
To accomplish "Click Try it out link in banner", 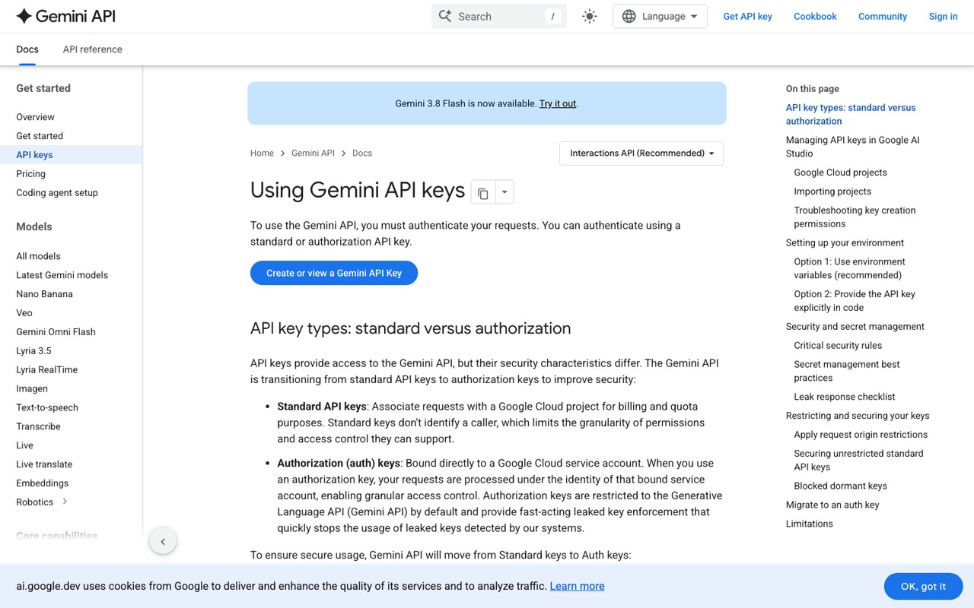I will (558, 103).
